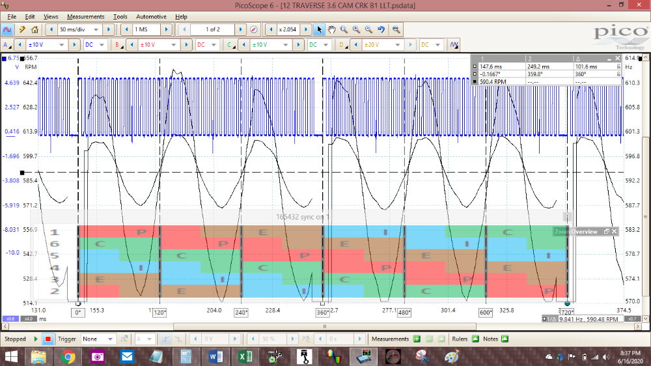Close the rulers measurement legend
The image size is (651, 366).
click(617, 59)
